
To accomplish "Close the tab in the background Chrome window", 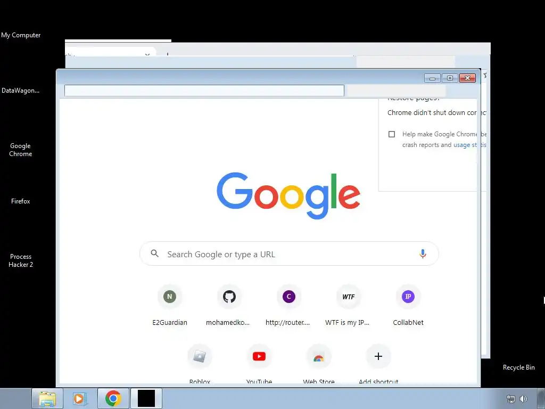I will click(147, 55).
